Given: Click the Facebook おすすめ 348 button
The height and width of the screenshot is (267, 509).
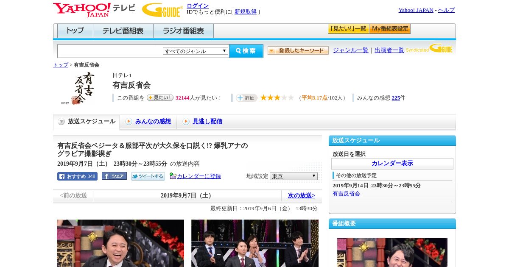Looking at the screenshot, I should coord(77,176).
